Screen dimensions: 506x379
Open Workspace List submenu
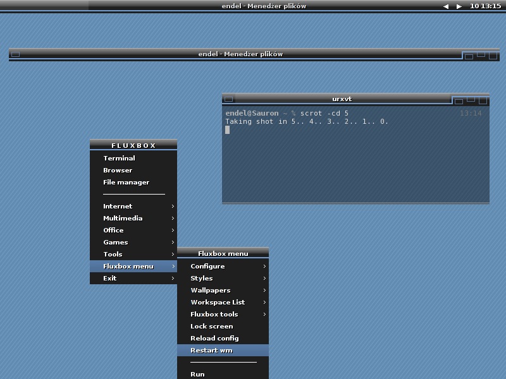pyautogui.click(x=223, y=303)
